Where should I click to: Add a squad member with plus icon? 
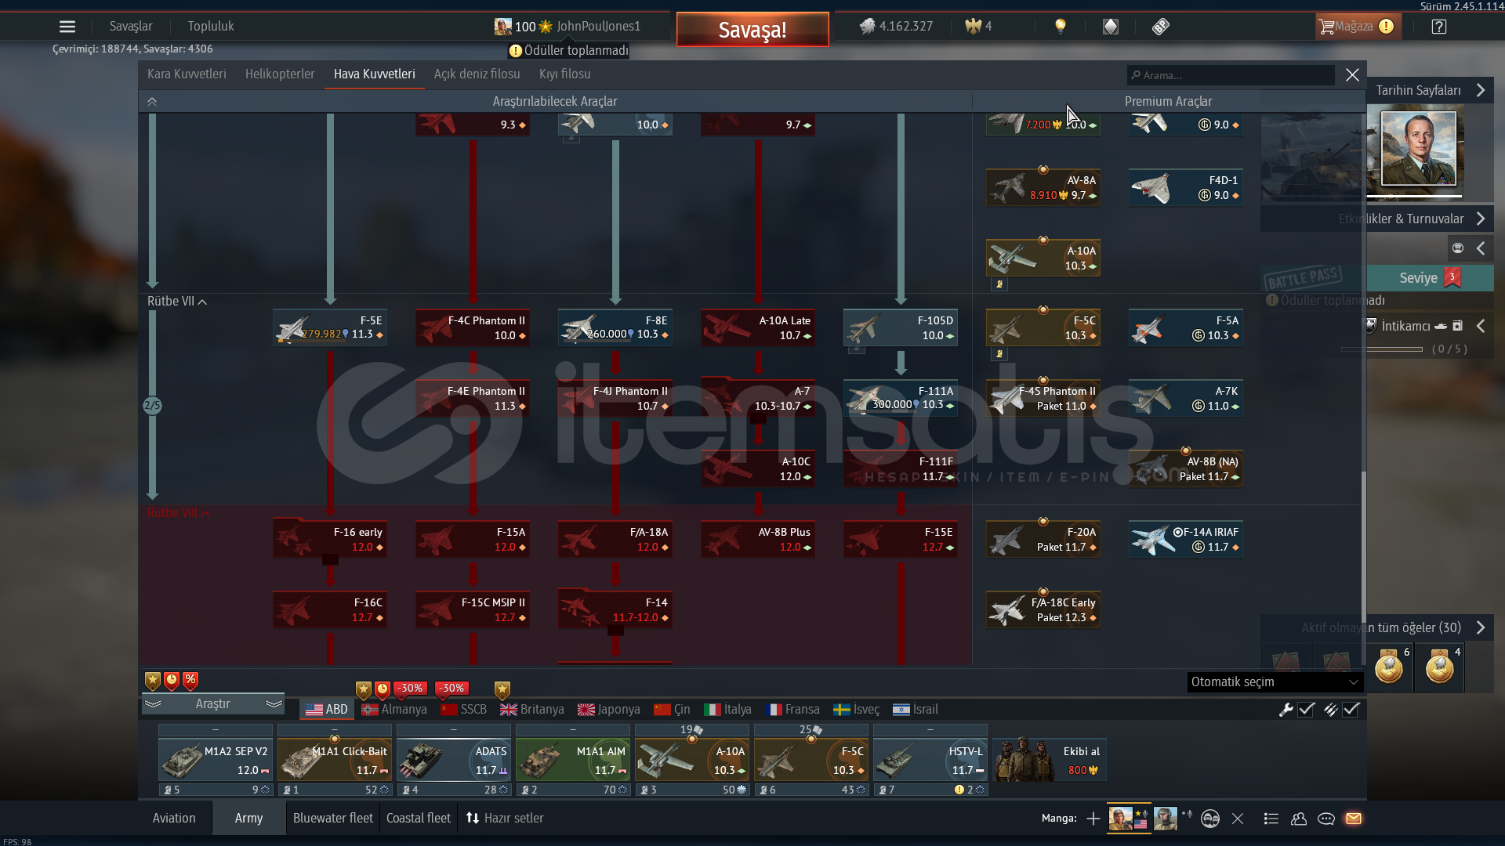pyautogui.click(x=1093, y=819)
